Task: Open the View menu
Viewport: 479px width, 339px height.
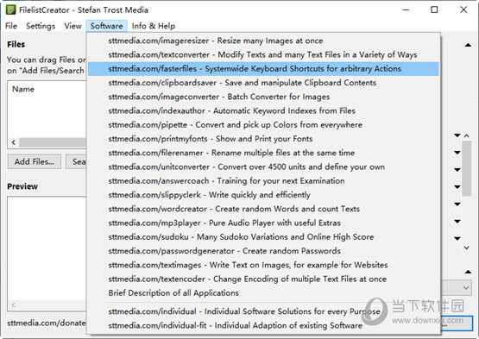Action: point(72,26)
